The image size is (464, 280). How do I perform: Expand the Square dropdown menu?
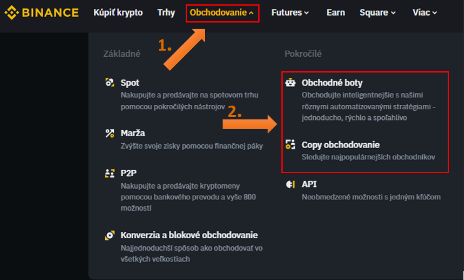pos(377,12)
